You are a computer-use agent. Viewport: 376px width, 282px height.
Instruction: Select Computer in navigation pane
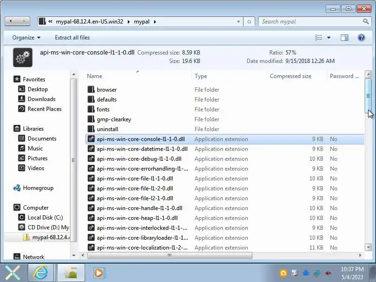pyautogui.click(x=36, y=207)
